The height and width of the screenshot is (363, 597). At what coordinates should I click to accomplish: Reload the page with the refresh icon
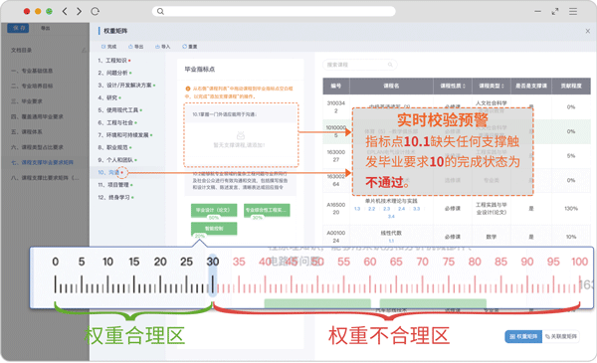96,11
